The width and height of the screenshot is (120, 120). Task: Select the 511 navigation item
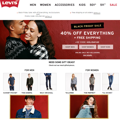[103, 5]
